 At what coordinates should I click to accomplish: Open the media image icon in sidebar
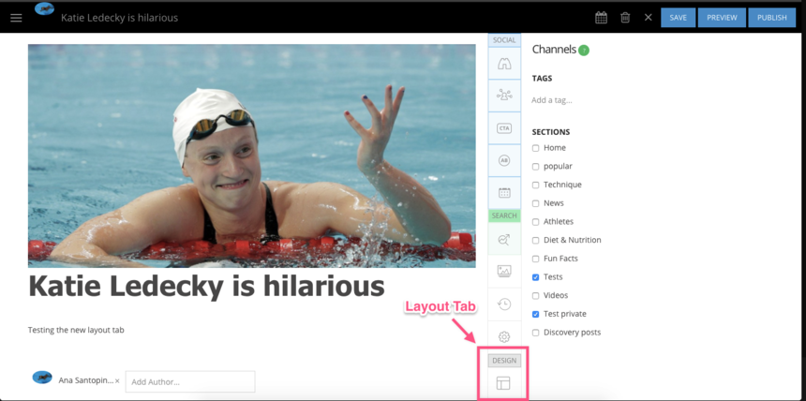(504, 271)
